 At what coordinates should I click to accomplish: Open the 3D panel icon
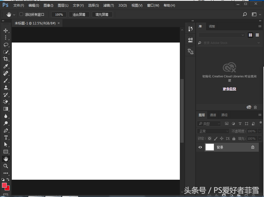(x=190, y=40)
